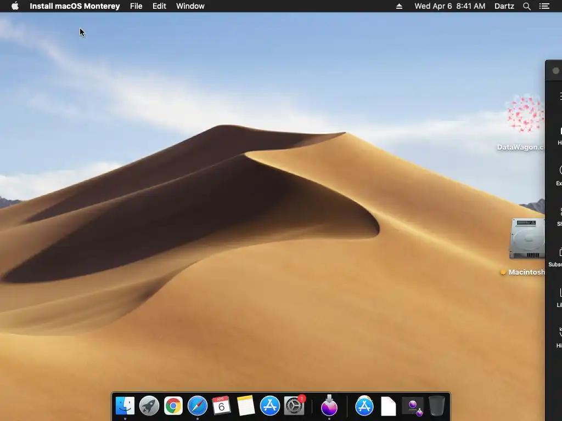Click Install macOS Monterey Dock icon

[329, 406]
